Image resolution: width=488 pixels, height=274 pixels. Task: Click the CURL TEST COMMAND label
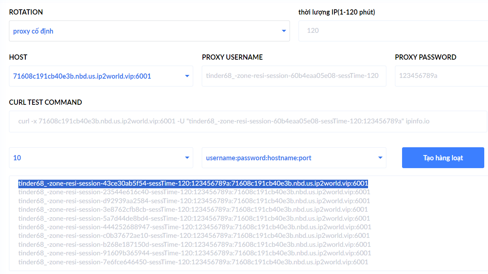tap(46, 102)
